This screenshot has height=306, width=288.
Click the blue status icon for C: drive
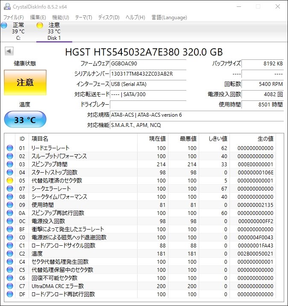coord(4,25)
